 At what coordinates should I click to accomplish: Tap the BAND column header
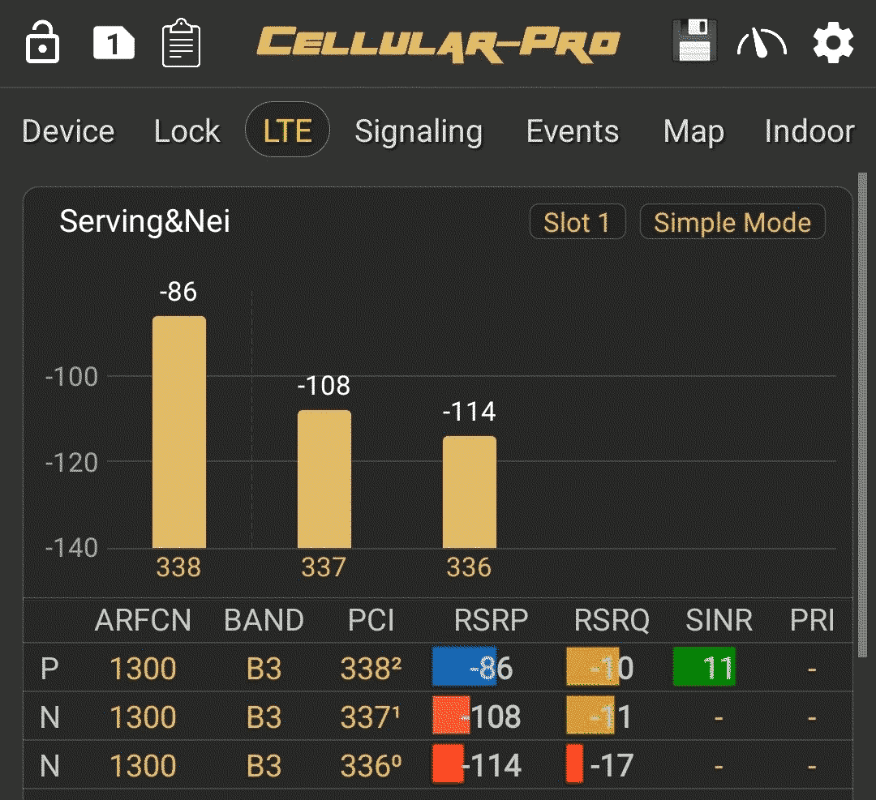coord(264,620)
